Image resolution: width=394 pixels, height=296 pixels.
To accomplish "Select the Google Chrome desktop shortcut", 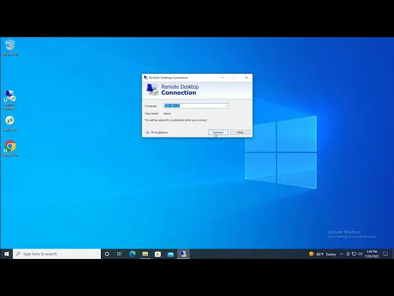I will 10,147.
